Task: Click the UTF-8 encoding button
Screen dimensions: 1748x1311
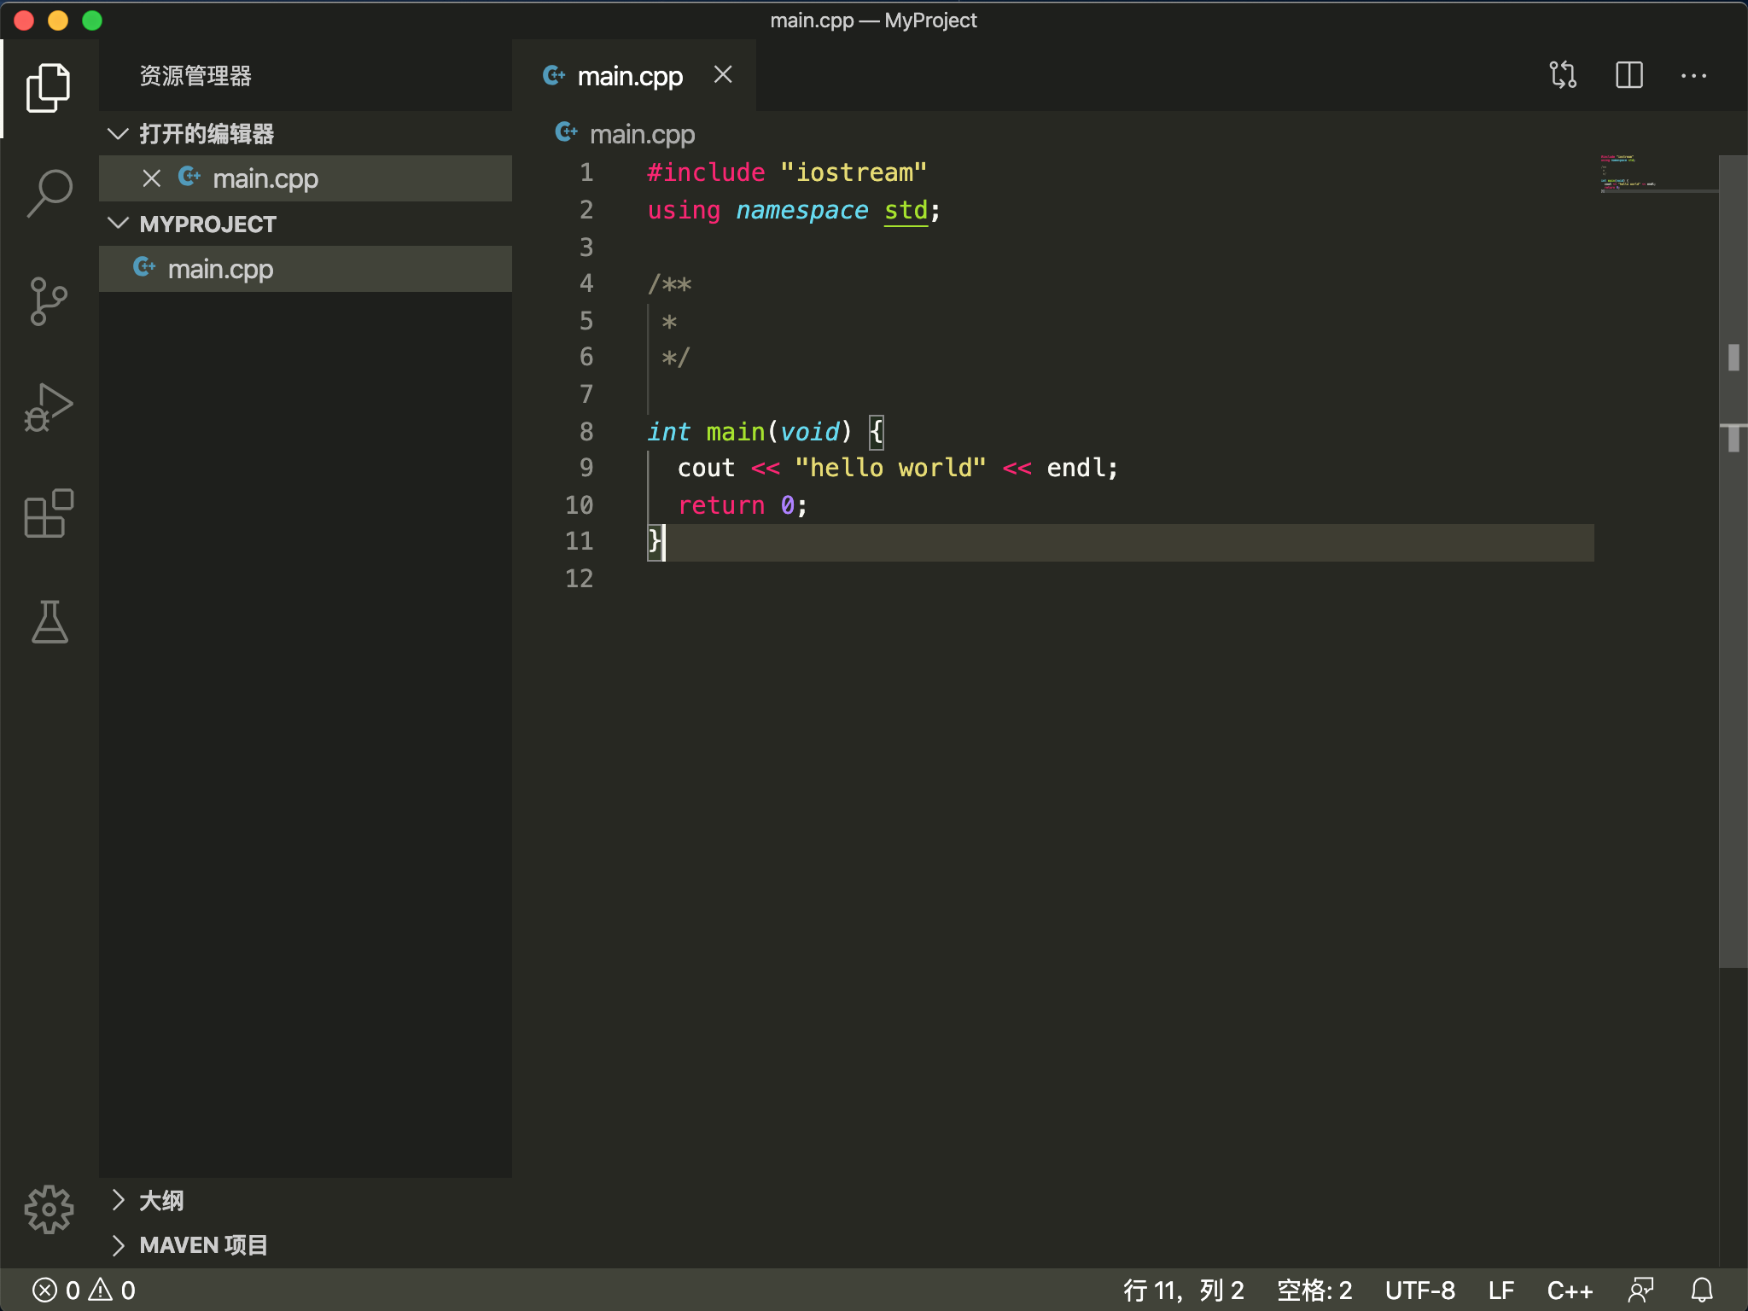Action: [1419, 1290]
